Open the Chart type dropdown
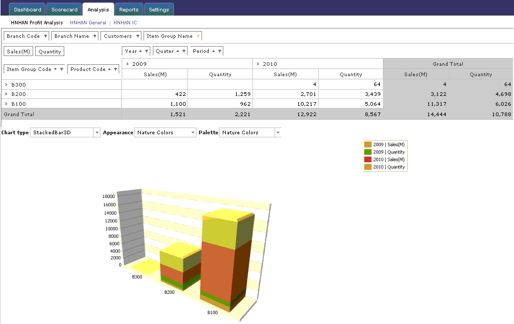The width and height of the screenshot is (514, 324). click(x=96, y=133)
